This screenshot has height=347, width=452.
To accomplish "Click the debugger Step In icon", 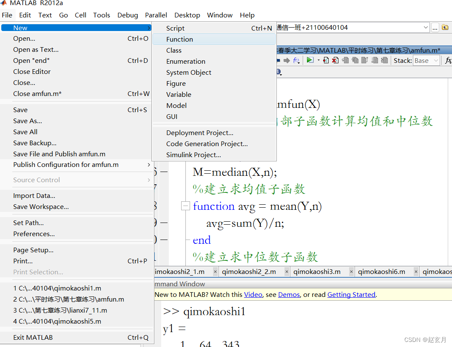I will [x=355, y=60].
